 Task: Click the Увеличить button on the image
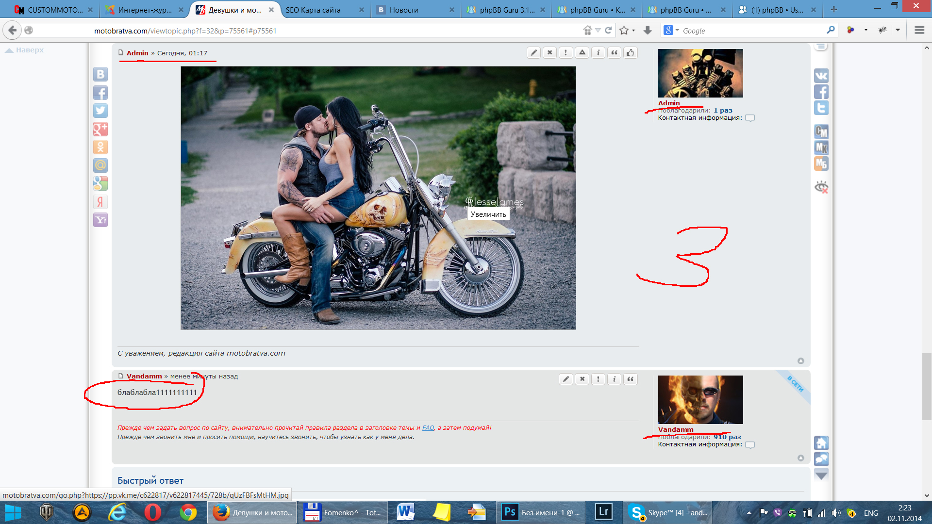(x=489, y=213)
